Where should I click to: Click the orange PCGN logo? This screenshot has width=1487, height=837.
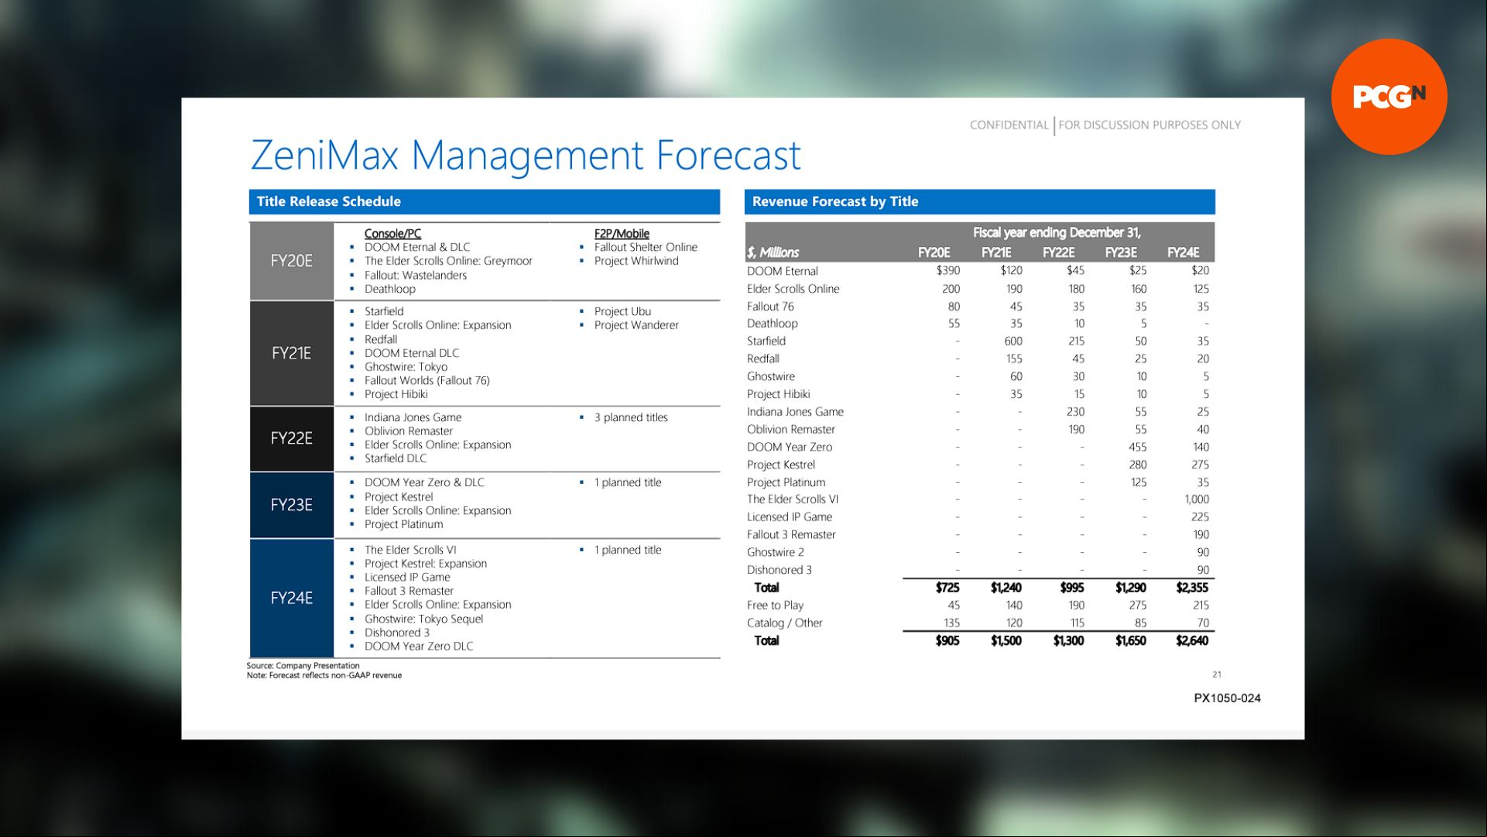point(1389,97)
